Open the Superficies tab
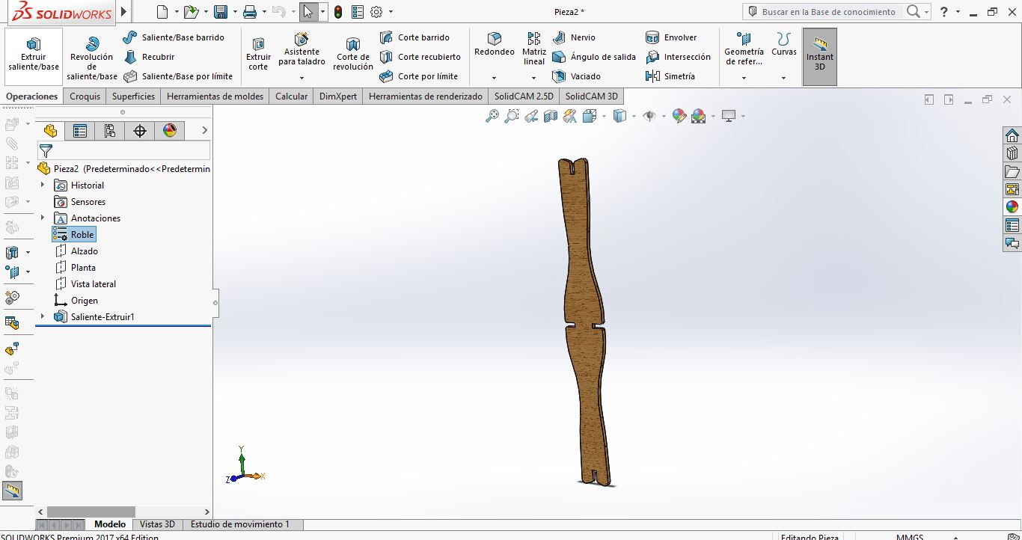 (x=133, y=96)
